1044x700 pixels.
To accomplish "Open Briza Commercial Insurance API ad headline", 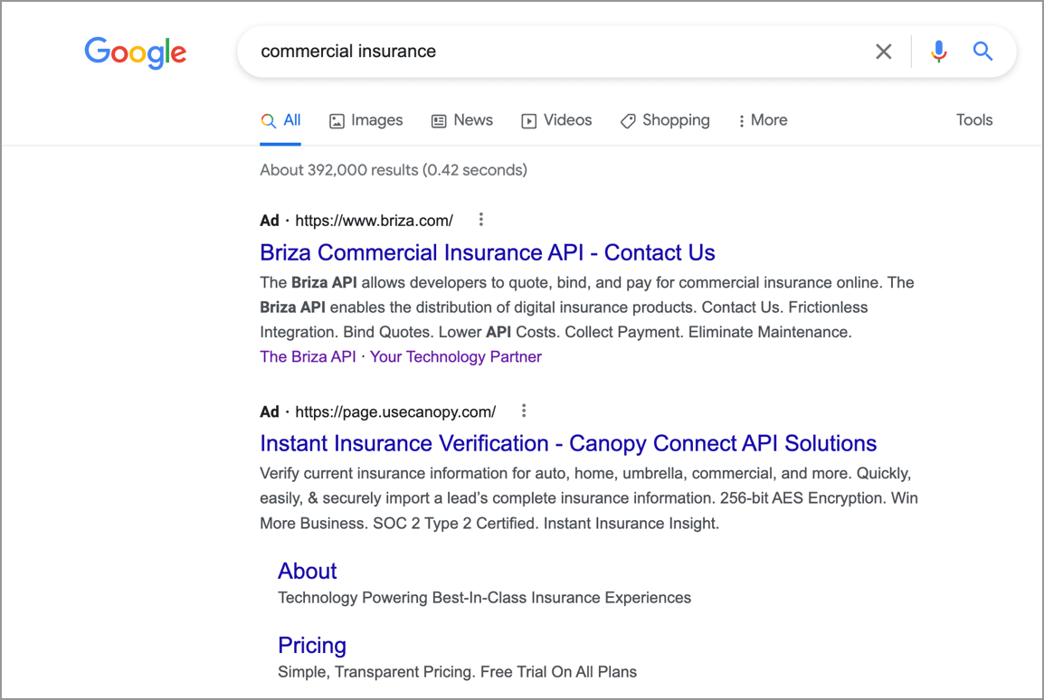I will pos(488,253).
